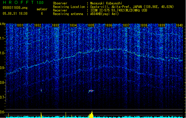
Task: Click observer name Masayuki Kobayashi
Action: [106, 3]
